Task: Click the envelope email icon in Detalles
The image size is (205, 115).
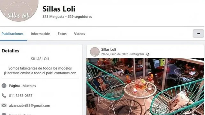Action: [4, 105]
